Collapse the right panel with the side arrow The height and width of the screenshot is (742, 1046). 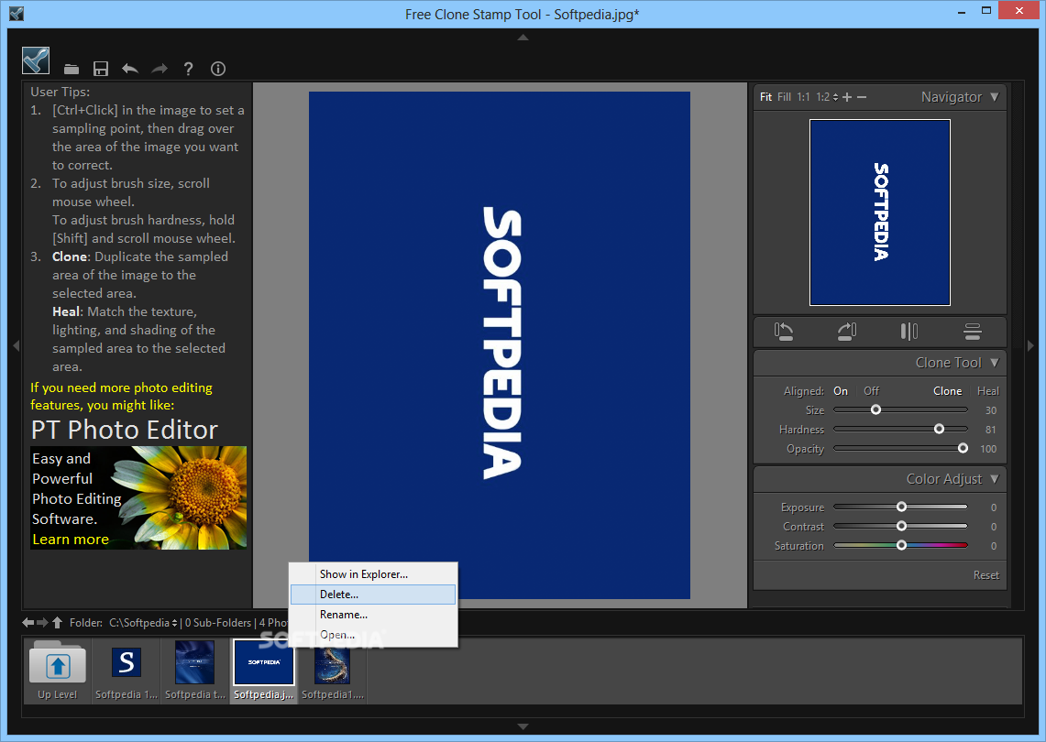pos(1030,345)
